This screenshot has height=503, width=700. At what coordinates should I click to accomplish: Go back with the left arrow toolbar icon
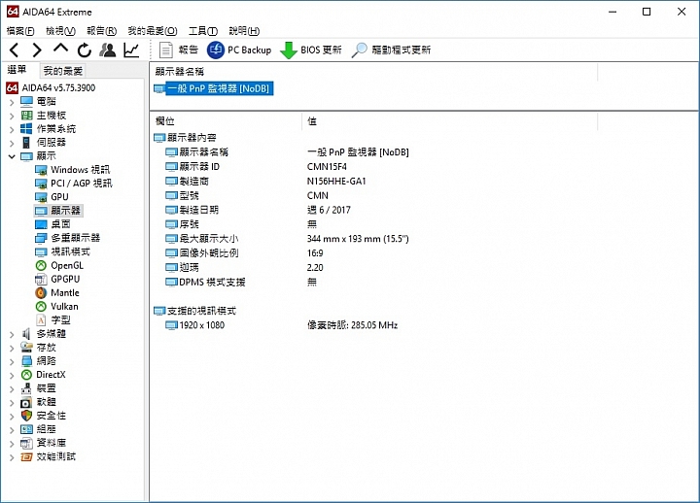(x=15, y=50)
